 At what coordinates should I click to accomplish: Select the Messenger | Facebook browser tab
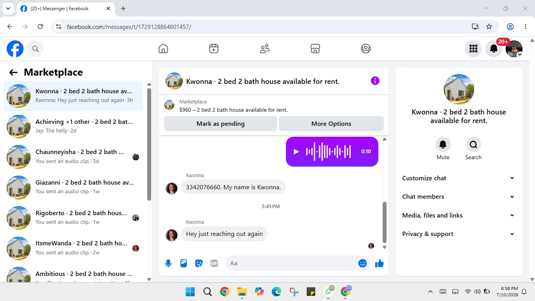(x=66, y=9)
